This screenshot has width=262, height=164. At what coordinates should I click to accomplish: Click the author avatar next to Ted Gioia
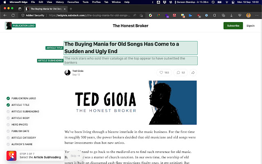click(x=68, y=73)
